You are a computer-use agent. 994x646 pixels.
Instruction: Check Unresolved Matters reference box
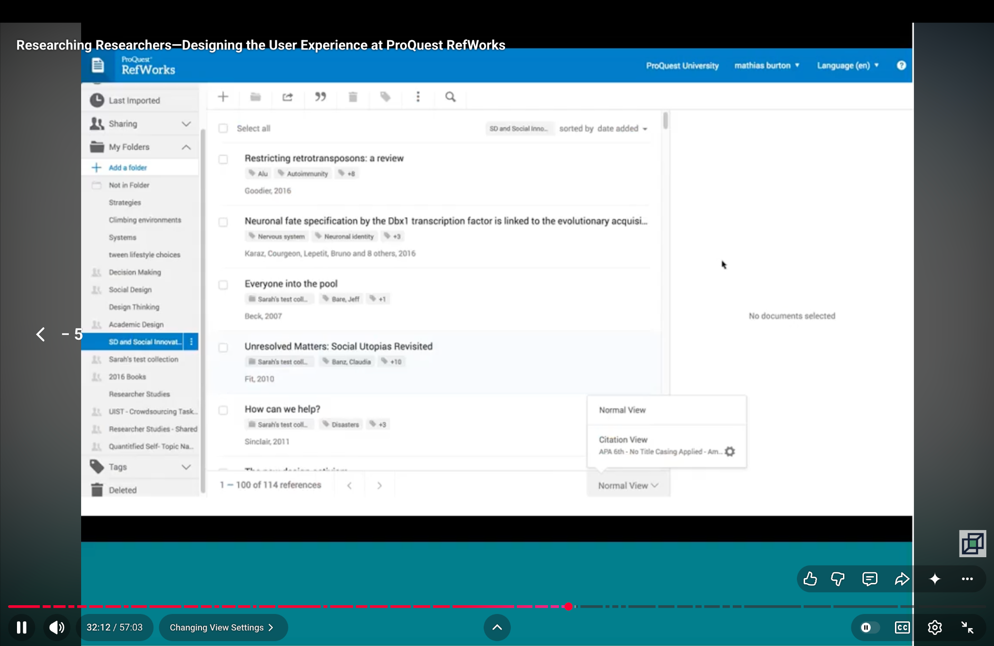(x=223, y=348)
